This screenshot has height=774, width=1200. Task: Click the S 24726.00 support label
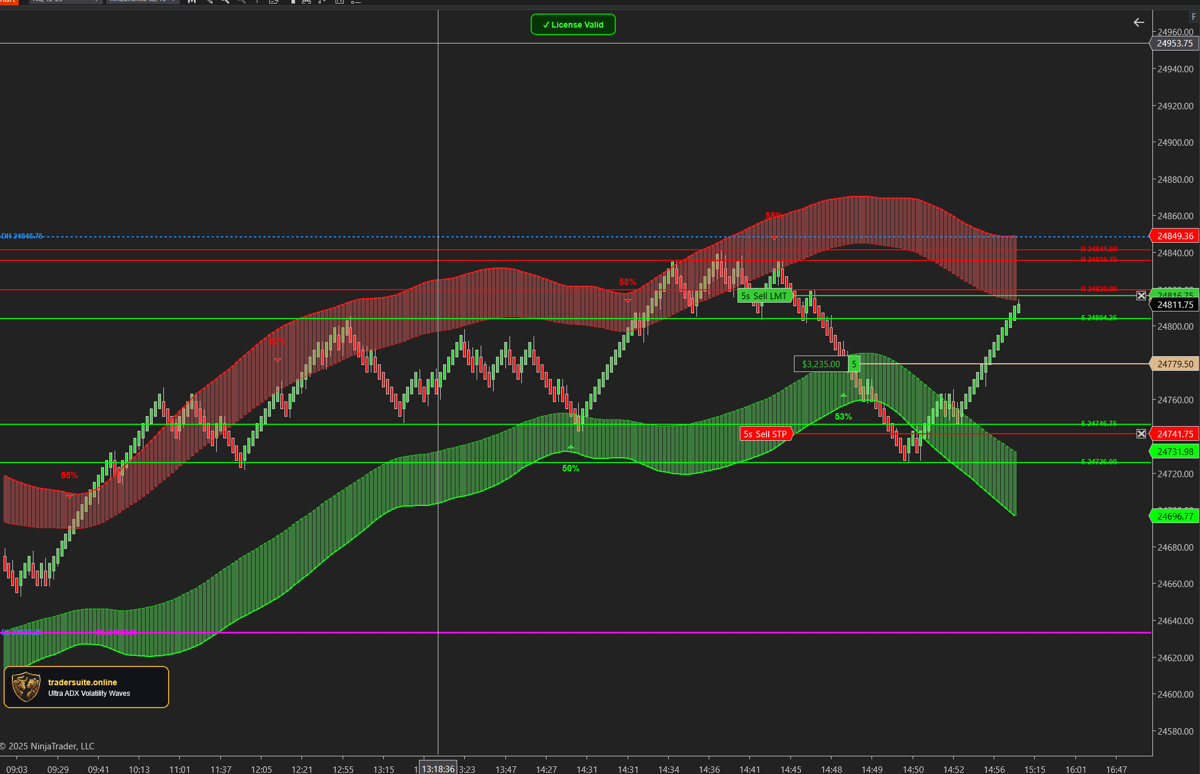point(1099,462)
